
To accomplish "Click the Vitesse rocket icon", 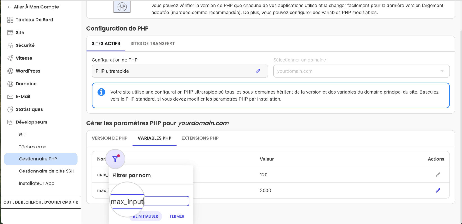I will [10, 58].
